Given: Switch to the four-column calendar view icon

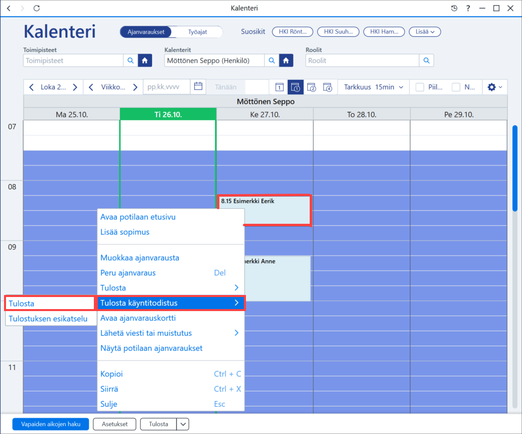Looking at the screenshot, I should [x=328, y=87].
